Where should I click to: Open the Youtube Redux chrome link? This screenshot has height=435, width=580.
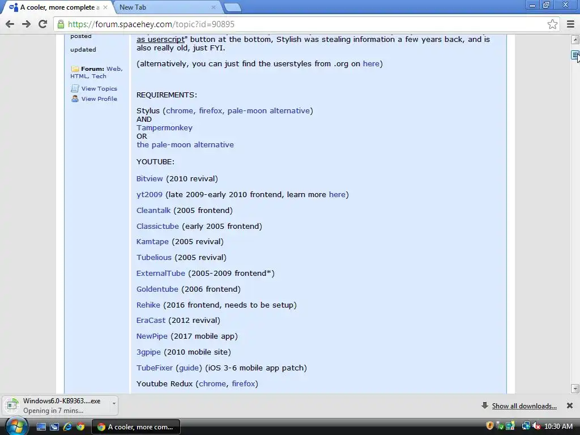(x=212, y=384)
